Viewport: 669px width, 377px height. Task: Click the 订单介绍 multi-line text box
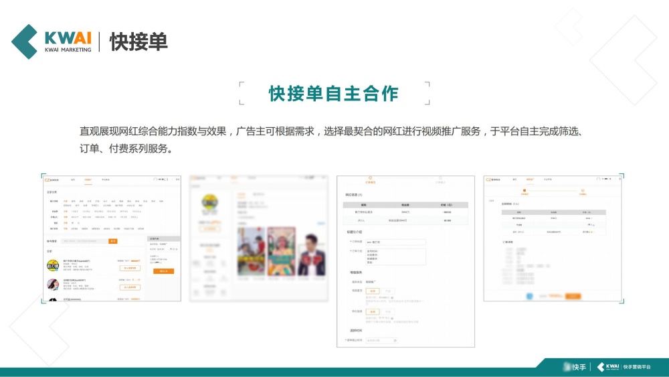(x=395, y=256)
